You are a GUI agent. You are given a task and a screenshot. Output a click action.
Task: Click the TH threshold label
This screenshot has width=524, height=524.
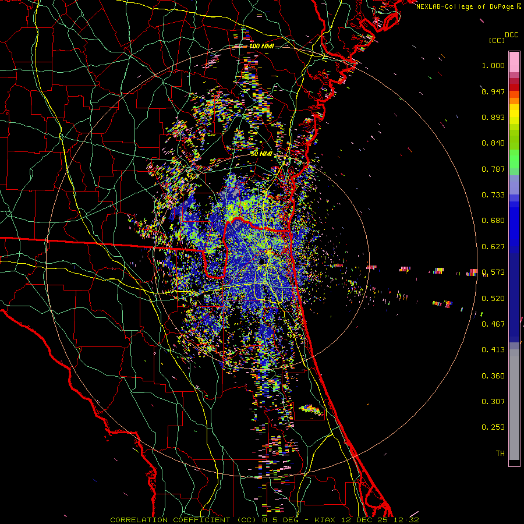click(500, 454)
